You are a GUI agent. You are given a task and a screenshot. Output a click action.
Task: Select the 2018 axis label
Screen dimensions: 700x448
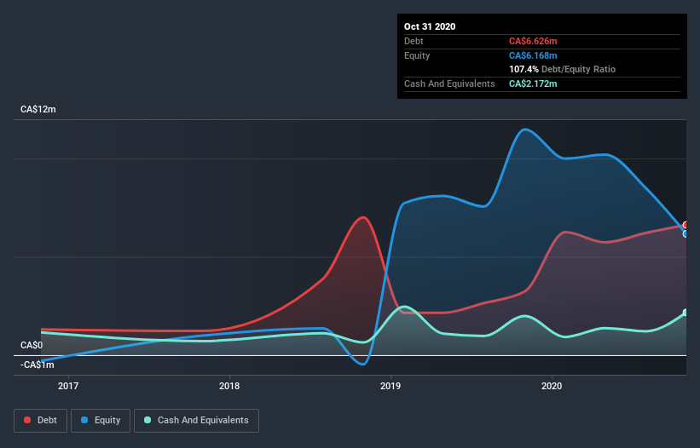(x=229, y=386)
